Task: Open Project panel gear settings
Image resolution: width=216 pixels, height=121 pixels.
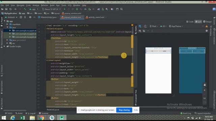Action: tap(30, 17)
